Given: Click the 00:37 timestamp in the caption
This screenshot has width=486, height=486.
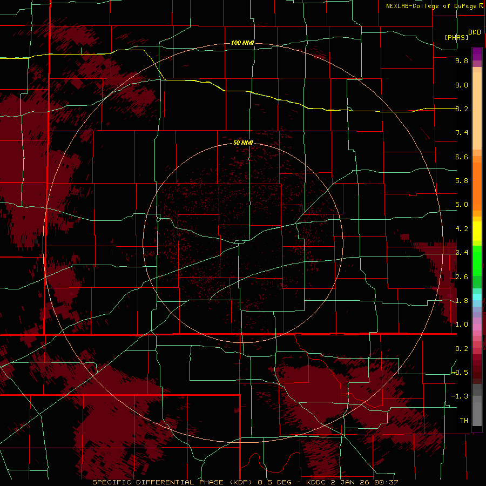Looking at the screenshot, I should (x=387, y=482).
